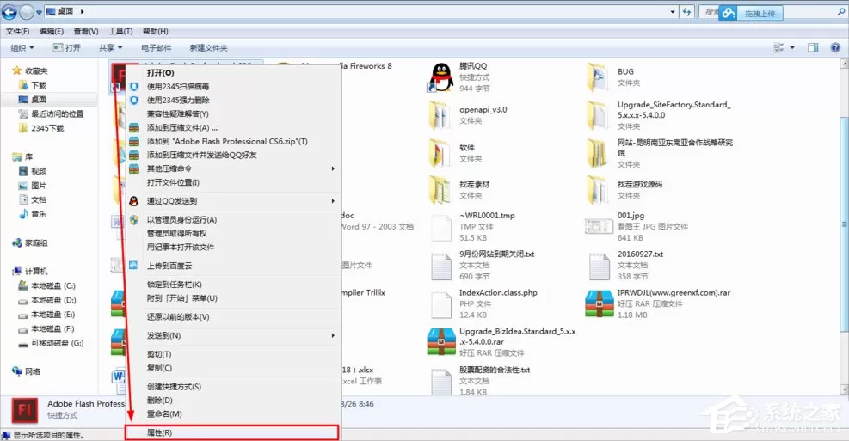The height and width of the screenshot is (441, 849).
Task: Select 本地磁盘 (C:) in the sidebar
Action: click(46, 285)
